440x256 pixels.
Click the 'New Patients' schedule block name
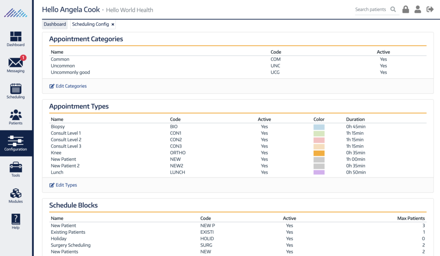pos(64,252)
